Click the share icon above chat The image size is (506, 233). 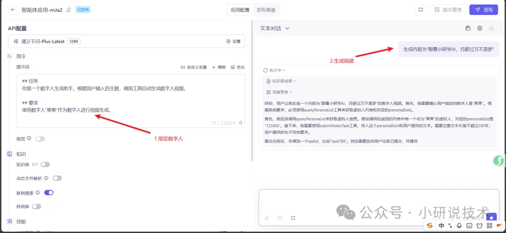pyautogui.click(x=491, y=28)
